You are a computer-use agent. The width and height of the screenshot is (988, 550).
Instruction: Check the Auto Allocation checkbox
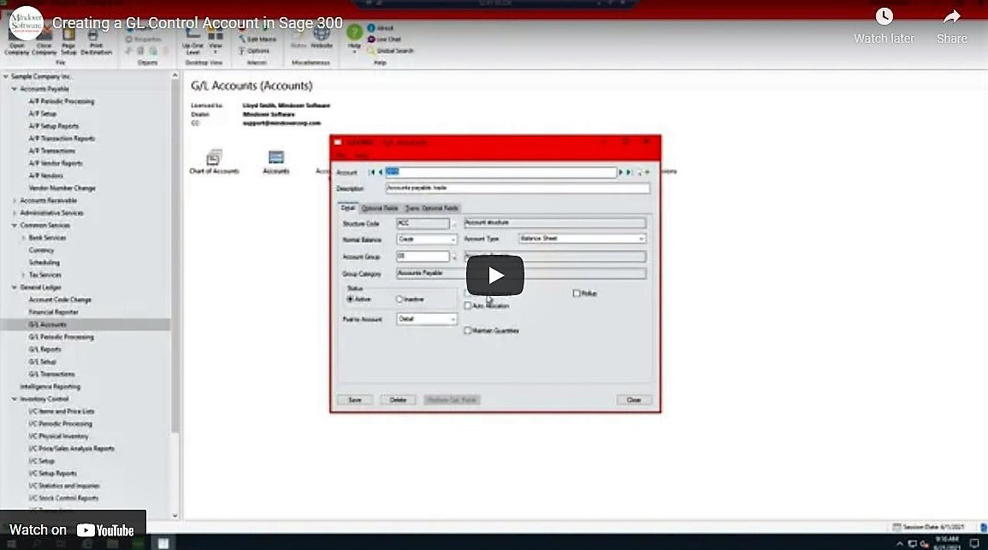coord(468,305)
